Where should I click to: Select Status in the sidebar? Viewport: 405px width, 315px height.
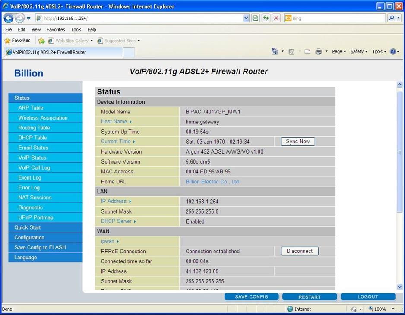[45, 98]
